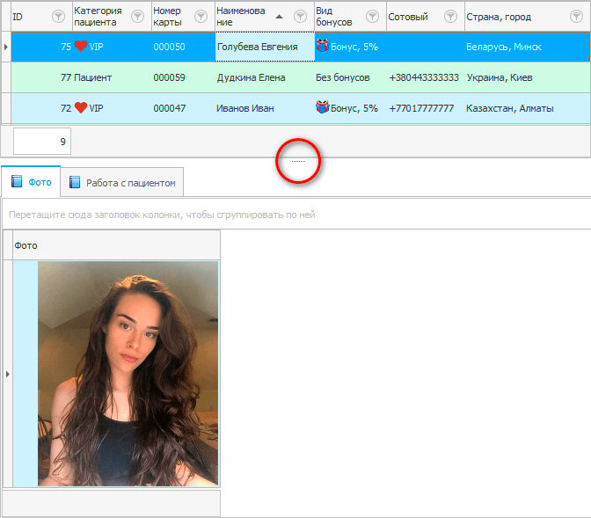This screenshot has width=591, height=518.
Task: Click red heart VIP icon for Иванов Иван
Action: click(80, 108)
